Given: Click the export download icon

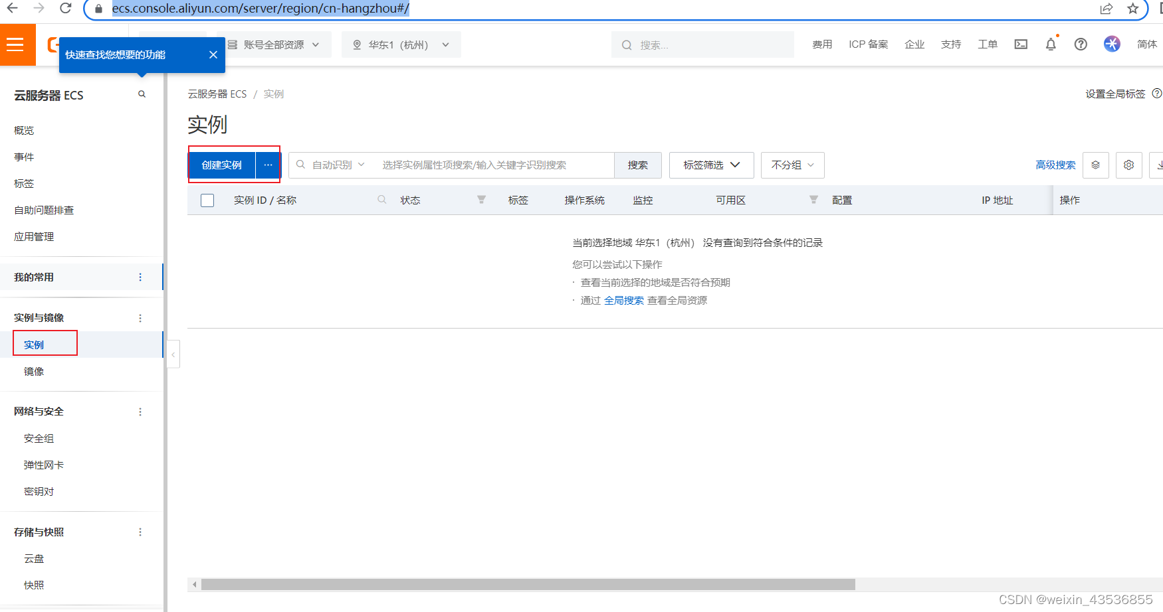Looking at the screenshot, I should pos(1158,165).
